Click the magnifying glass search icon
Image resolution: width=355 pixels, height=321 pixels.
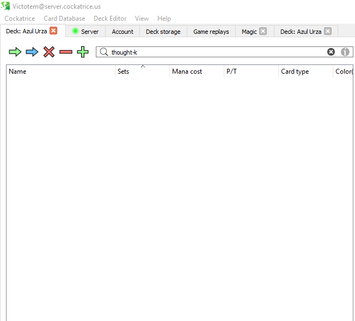pyautogui.click(x=104, y=52)
